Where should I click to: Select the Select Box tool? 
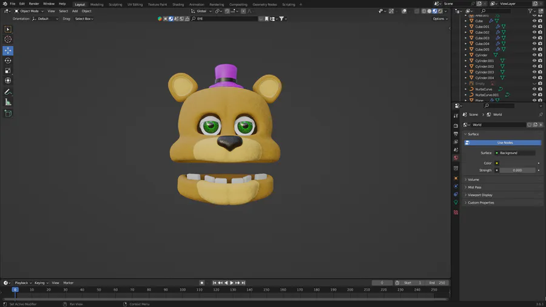[8, 29]
